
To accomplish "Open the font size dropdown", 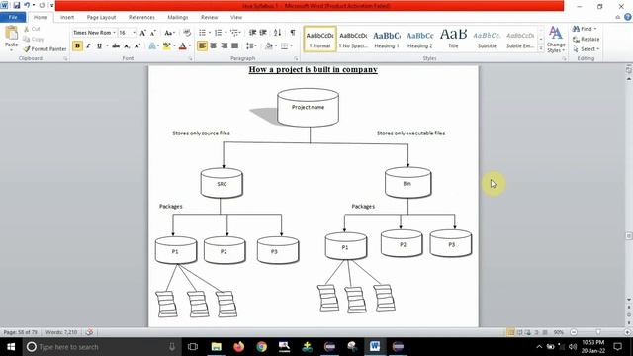I will (x=135, y=33).
